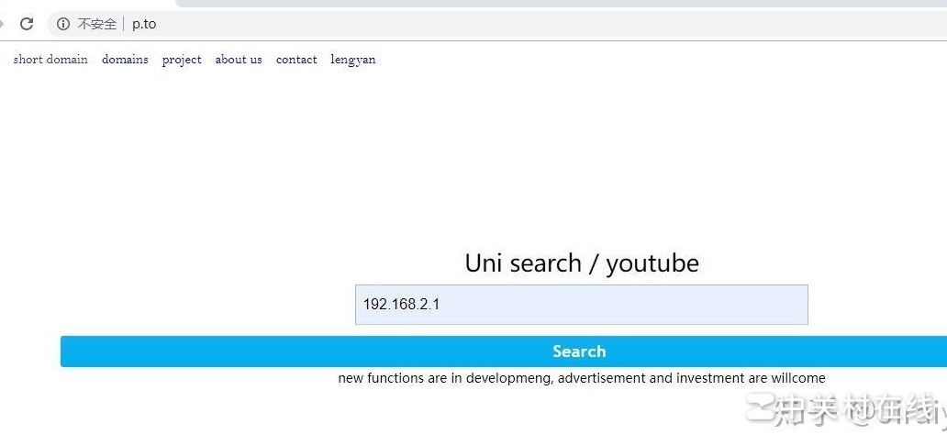Click the 不安全 security warning label
Viewport: 947px width, 435px height.
(x=96, y=24)
